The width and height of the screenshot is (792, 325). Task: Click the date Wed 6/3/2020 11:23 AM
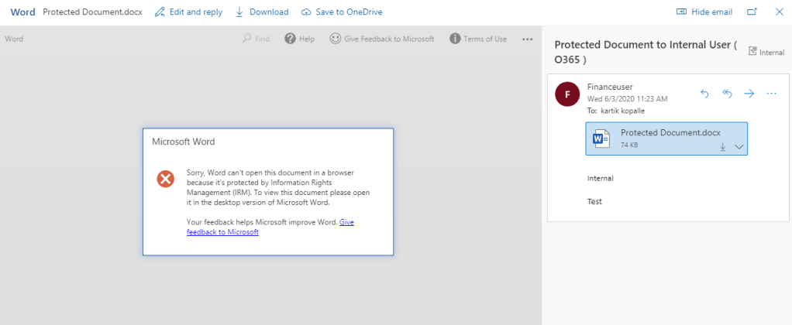pos(628,98)
